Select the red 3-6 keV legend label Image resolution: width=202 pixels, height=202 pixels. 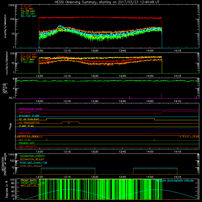26,6
